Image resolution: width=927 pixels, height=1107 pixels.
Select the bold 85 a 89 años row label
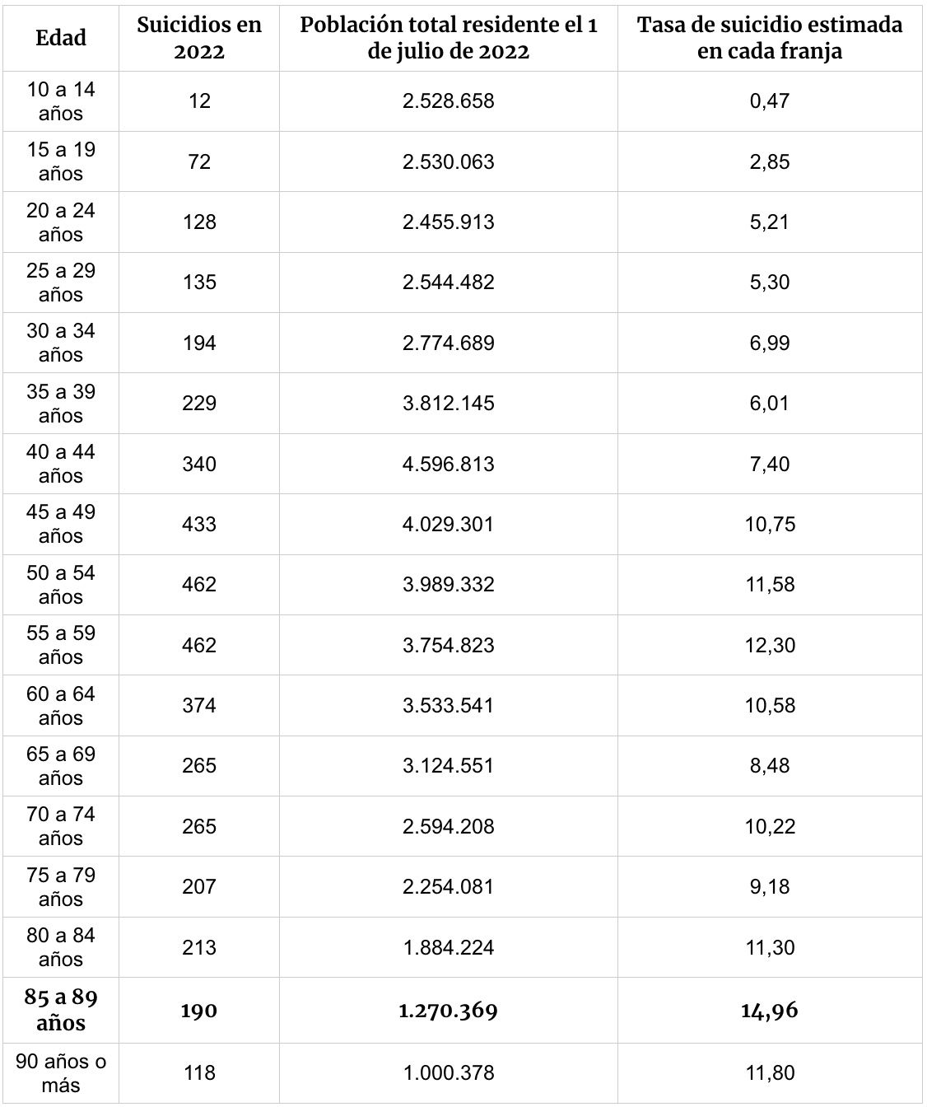pyautogui.click(x=61, y=1010)
